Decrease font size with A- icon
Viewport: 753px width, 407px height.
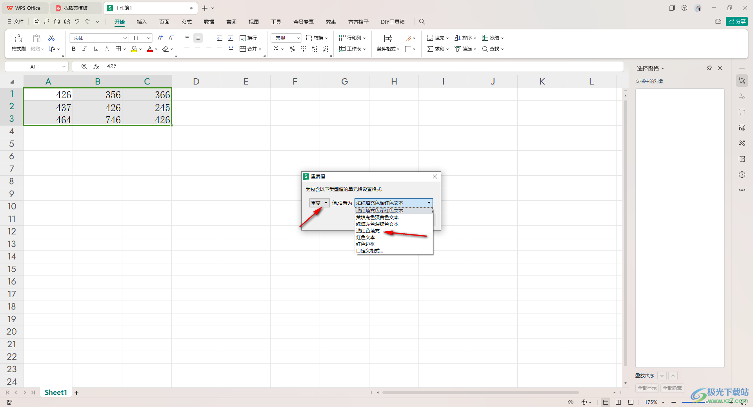point(171,38)
